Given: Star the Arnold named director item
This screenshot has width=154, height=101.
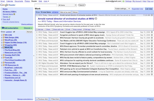Looking at the screenshot, I should [37, 15].
